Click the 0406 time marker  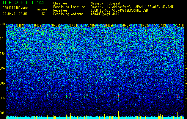109,26
